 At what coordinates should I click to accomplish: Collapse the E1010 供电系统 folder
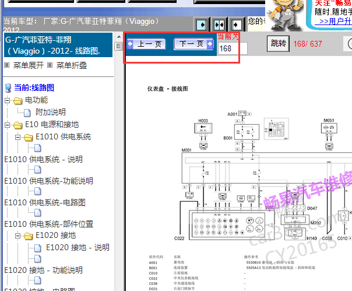[17, 137]
